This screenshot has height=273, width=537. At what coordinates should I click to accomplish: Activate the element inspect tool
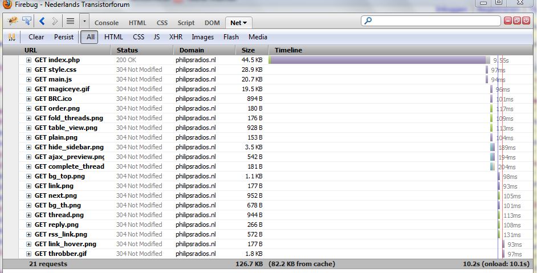(27, 21)
